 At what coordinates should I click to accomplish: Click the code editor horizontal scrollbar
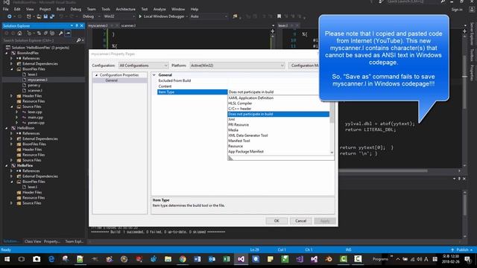[383, 170]
